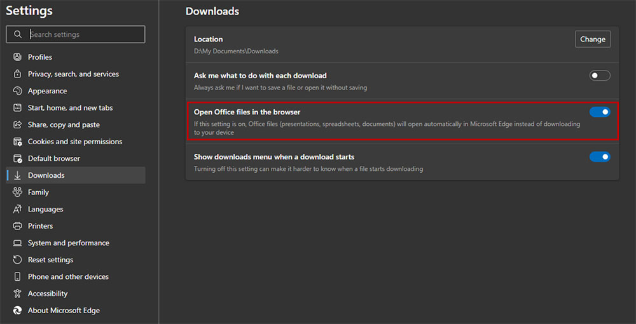Enable Ask me what to do with each download
Viewport: 636px width, 324px height.
tap(599, 76)
